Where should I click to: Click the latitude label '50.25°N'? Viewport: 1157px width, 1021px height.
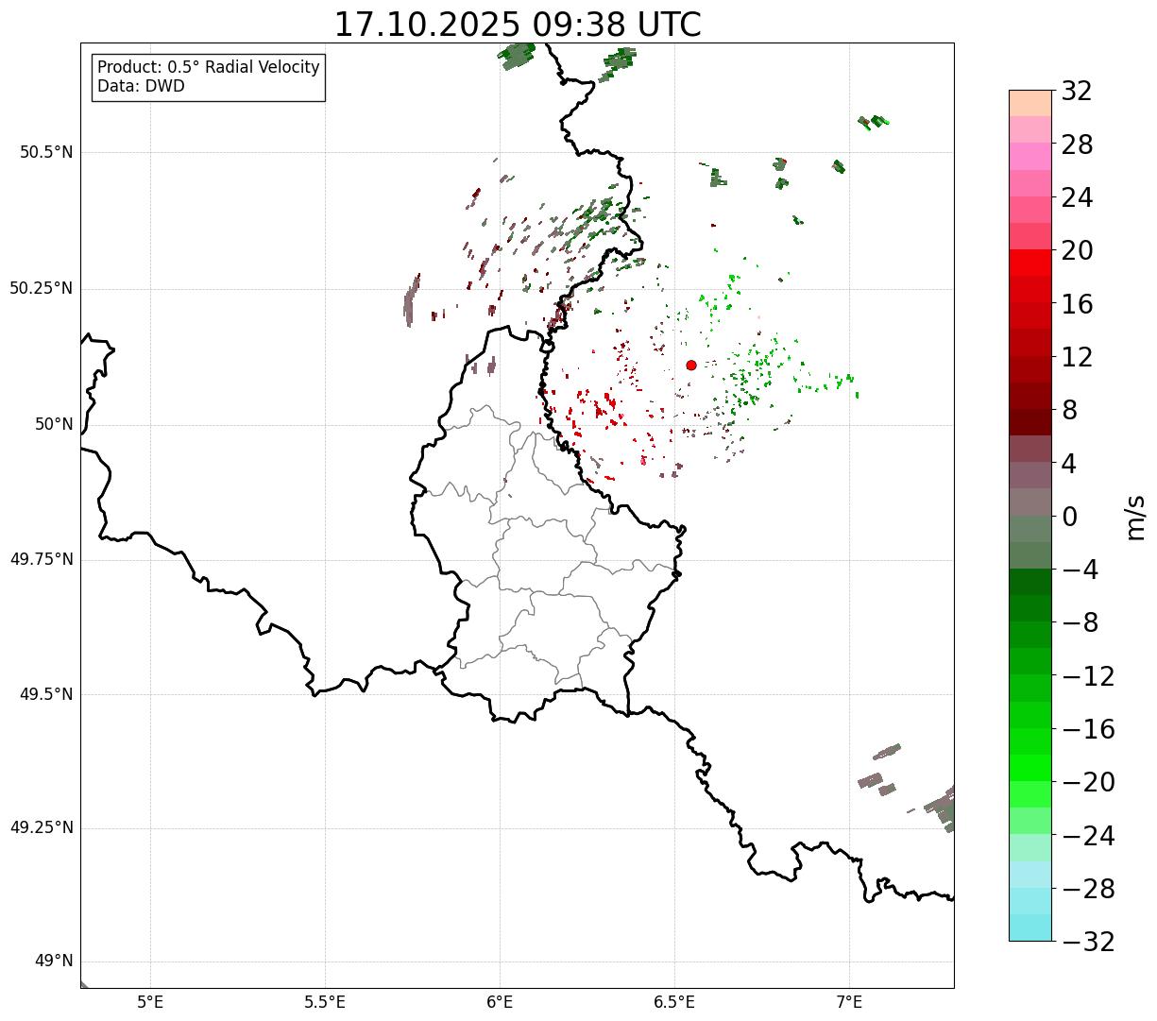point(42,288)
